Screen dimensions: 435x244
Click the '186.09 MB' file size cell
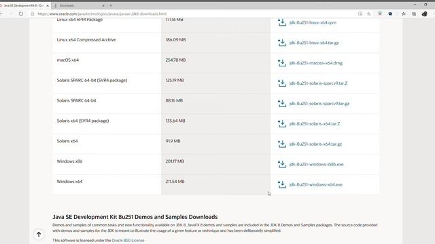tap(175, 40)
